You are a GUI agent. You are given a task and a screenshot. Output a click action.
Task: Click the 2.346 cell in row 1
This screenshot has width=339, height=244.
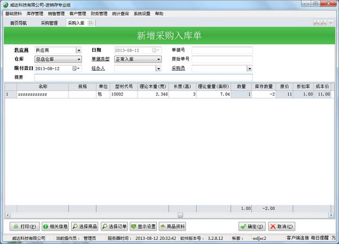tap(153, 94)
